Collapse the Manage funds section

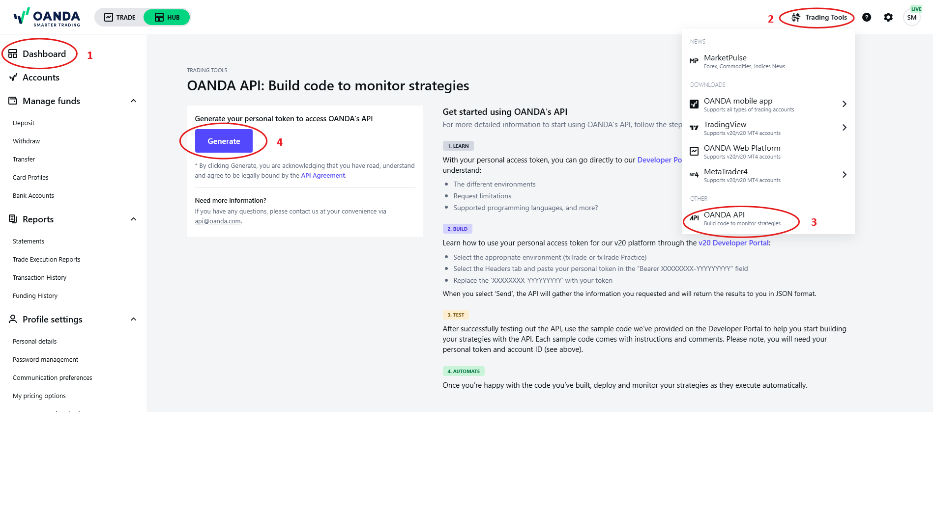tap(133, 101)
